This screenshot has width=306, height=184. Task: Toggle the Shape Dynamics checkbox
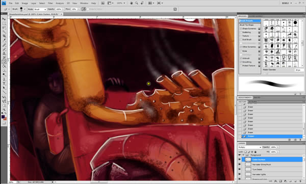[241, 29]
